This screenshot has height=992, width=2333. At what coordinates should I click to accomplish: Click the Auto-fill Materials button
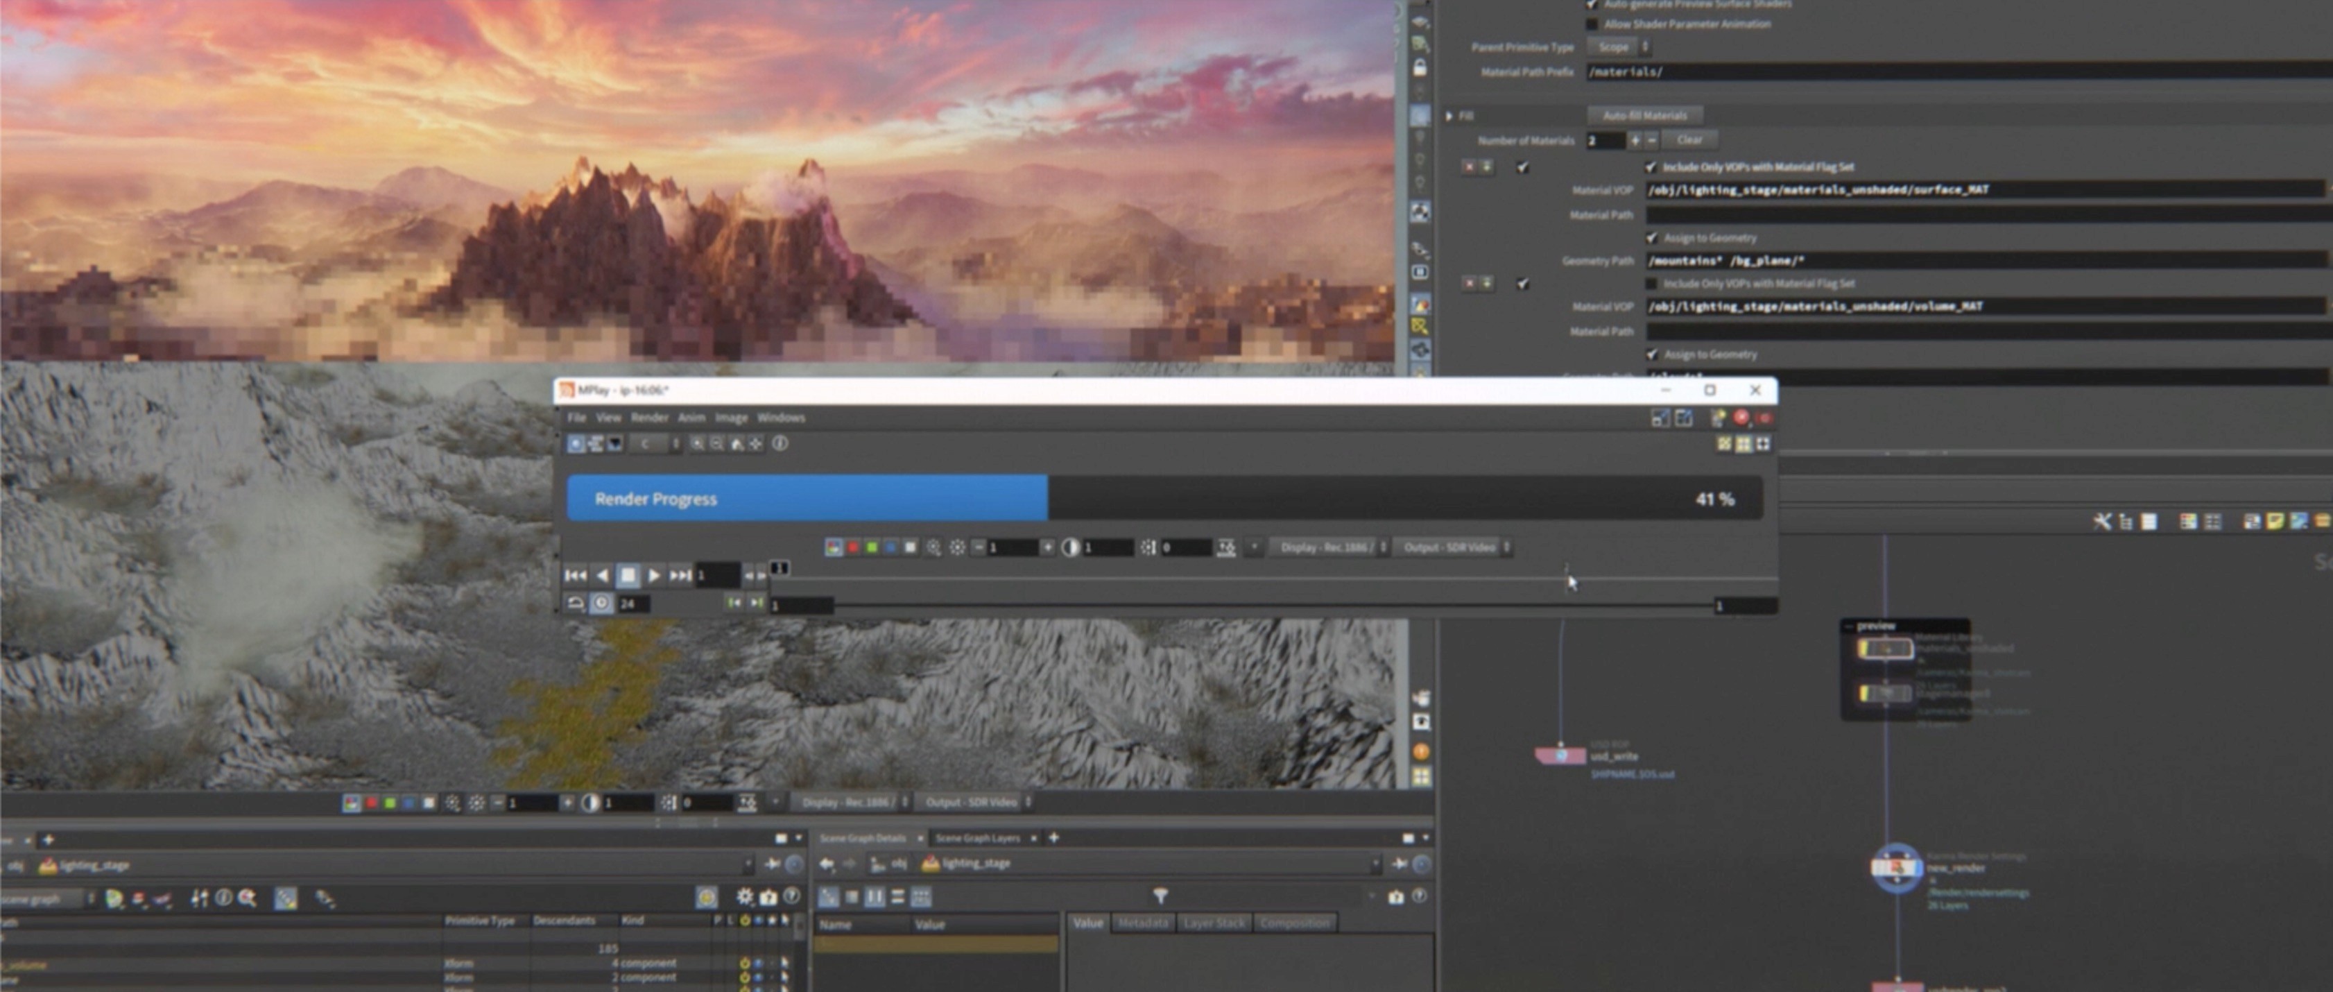[x=1644, y=116]
